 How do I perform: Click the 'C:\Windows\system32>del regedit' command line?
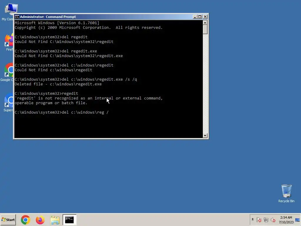coord(51,37)
